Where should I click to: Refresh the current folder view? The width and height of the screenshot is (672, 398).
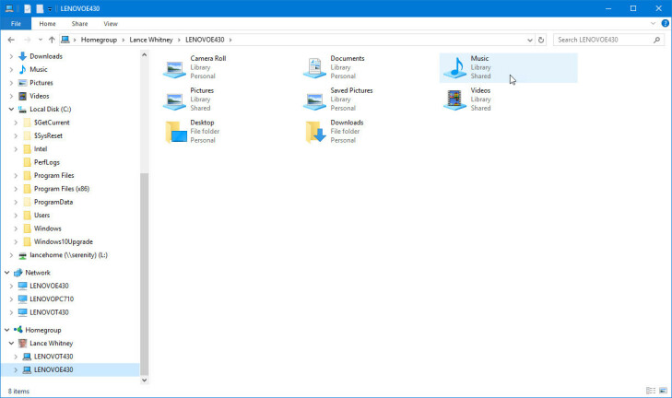pyautogui.click(x=541, y=40)
